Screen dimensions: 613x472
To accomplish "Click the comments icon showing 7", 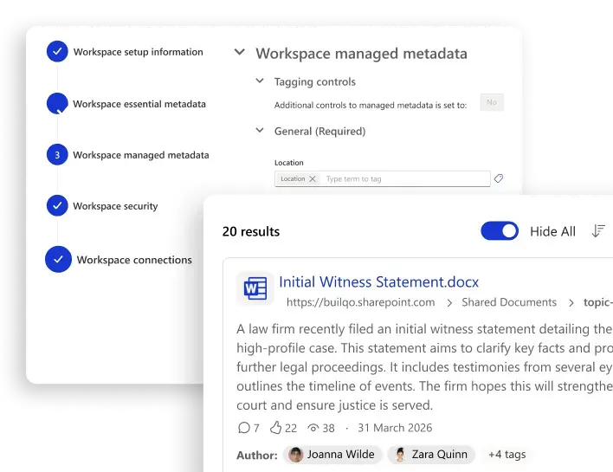I will [x=243, y=428].
